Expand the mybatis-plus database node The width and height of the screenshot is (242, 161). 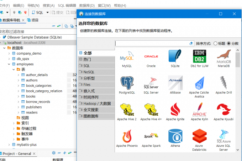click(x=9, y=145)
